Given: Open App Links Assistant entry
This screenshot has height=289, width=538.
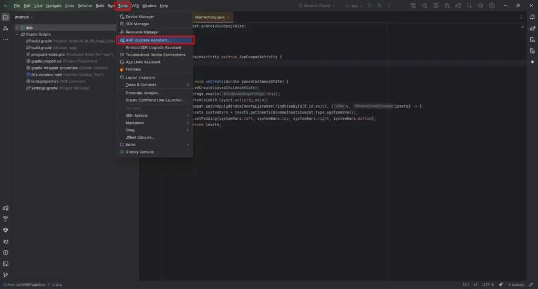Looking at the screenshot, I should pyautogui.click(x=155, y=62).
